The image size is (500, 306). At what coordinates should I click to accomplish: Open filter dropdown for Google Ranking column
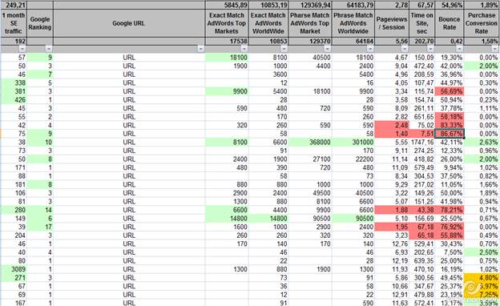pyautogui.click(x=49, y=49)
